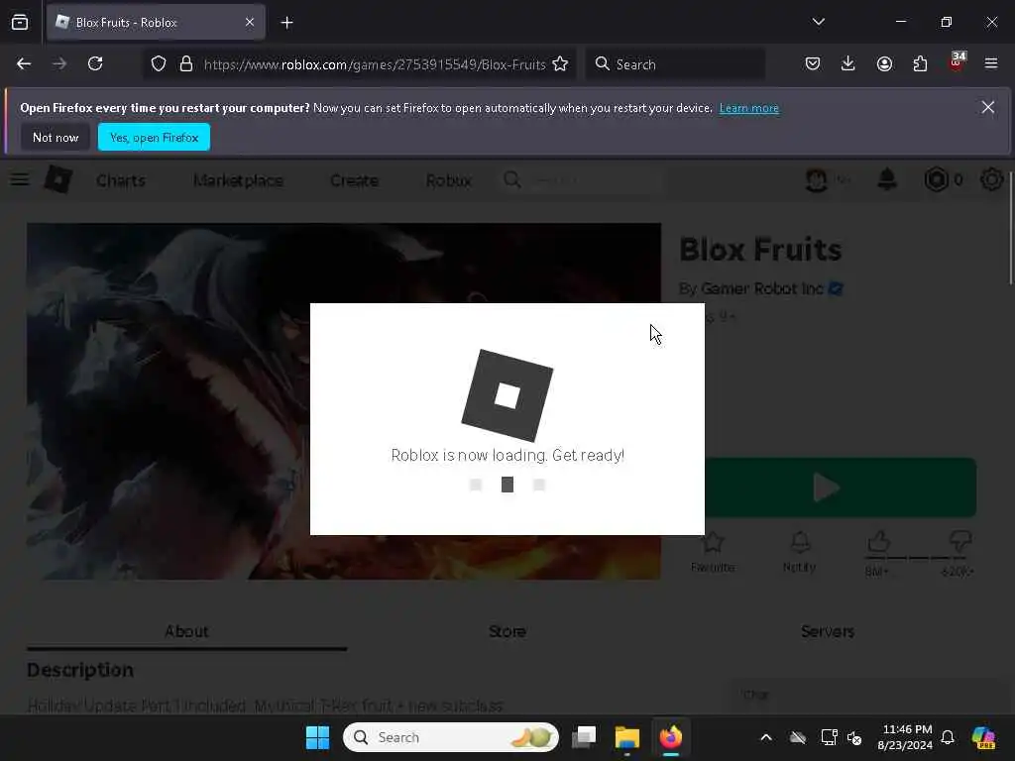Open a new browser tab
The height and width of the screenshot is (761, 1015).
[x=286, y=22]
